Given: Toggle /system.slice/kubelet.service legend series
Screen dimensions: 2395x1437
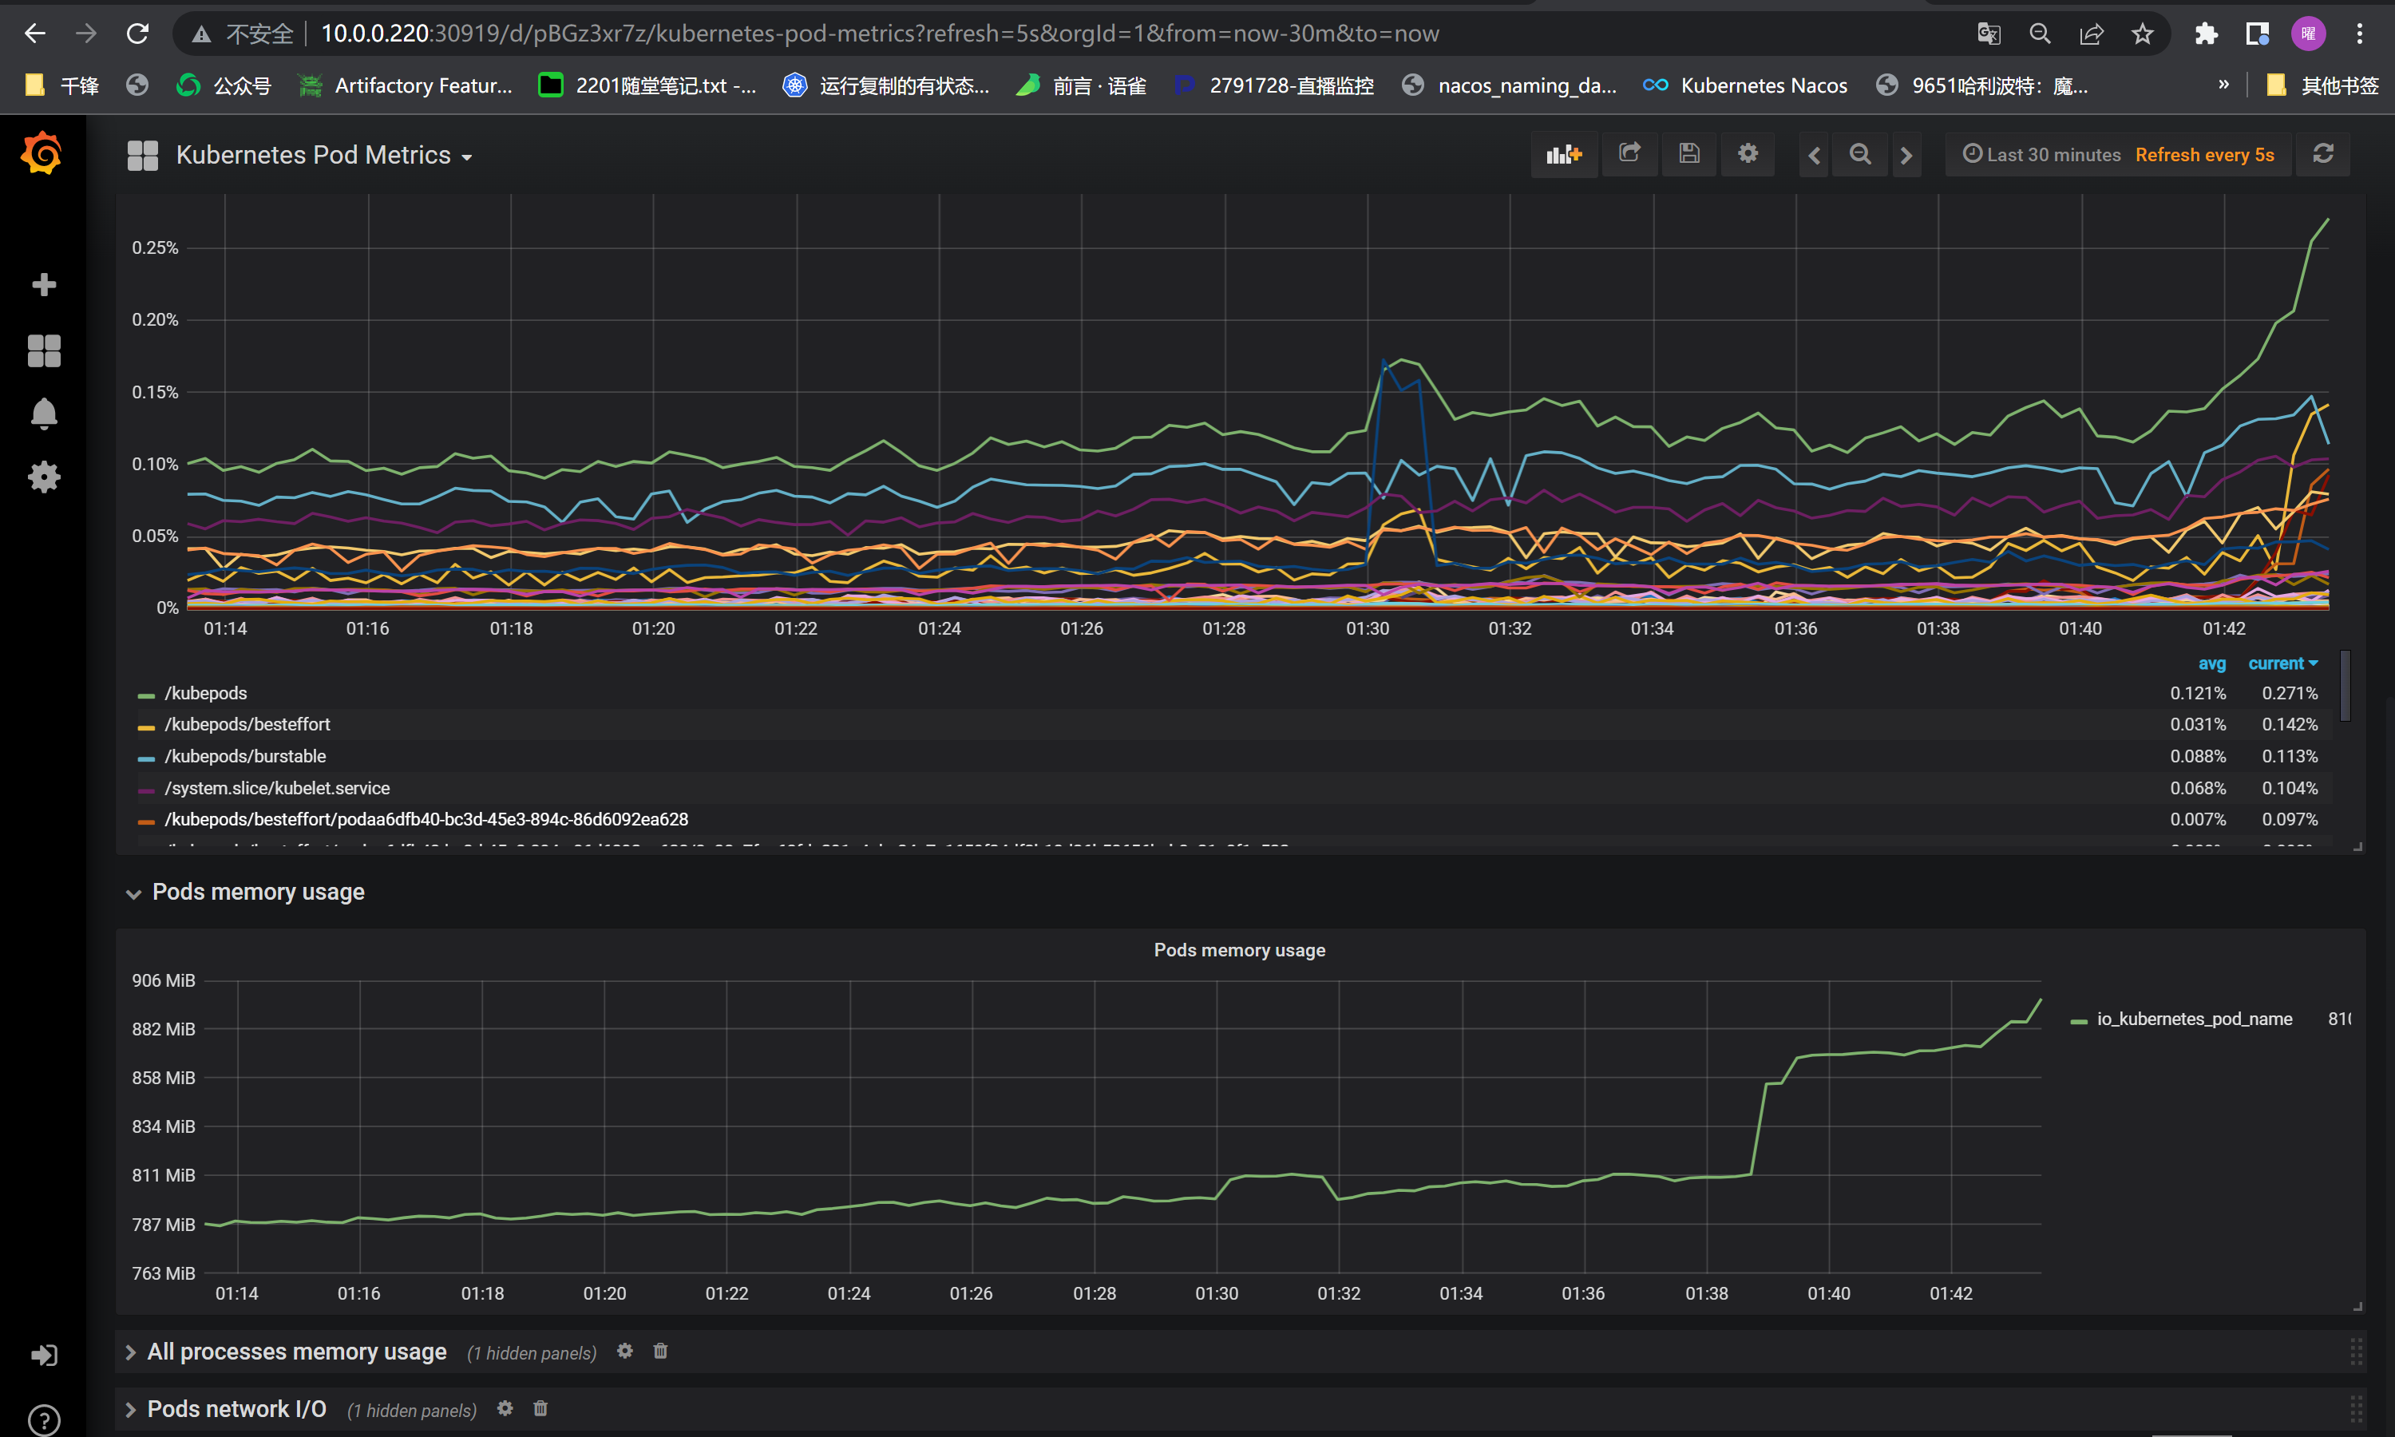Looking at the screenshot, I should pyautogui.click(x=277, y=788).
